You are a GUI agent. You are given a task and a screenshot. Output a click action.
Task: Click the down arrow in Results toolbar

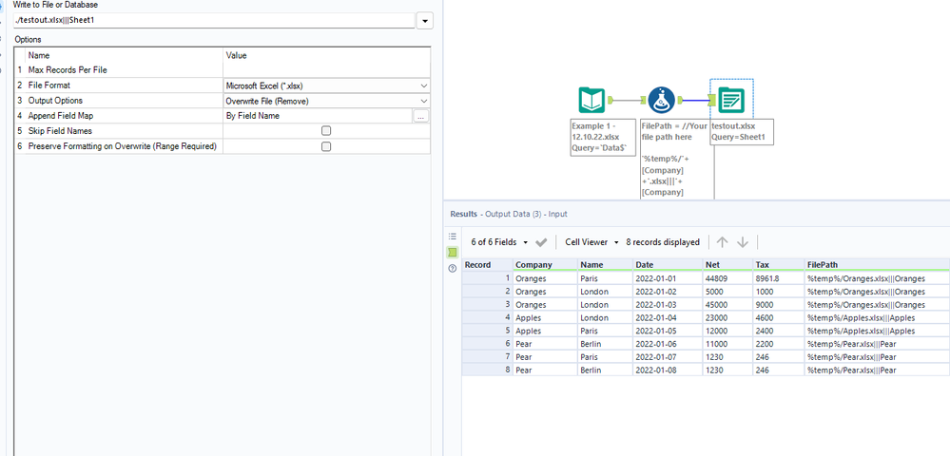point(743,242)
